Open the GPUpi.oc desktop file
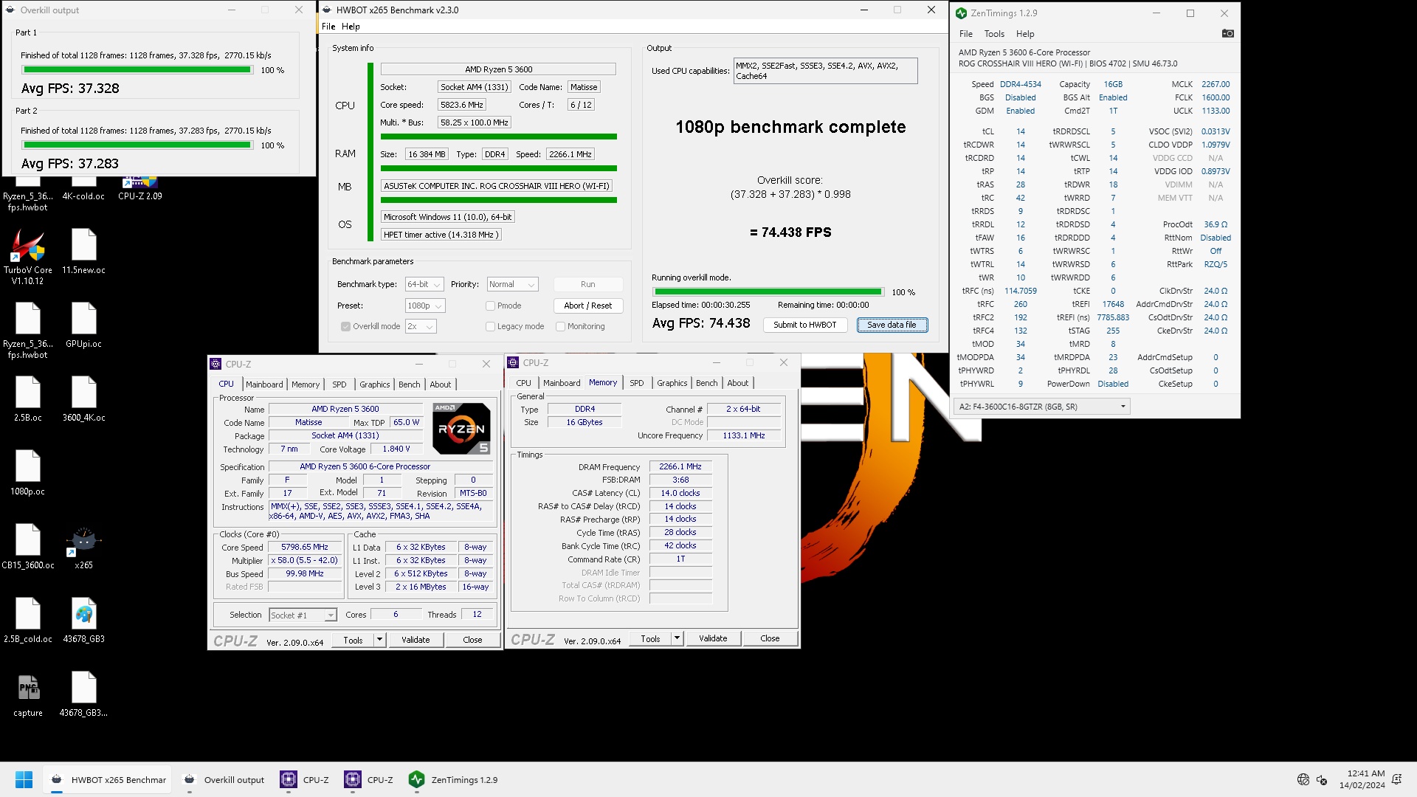Viewport: 1417px width, 797px height. 83,325
